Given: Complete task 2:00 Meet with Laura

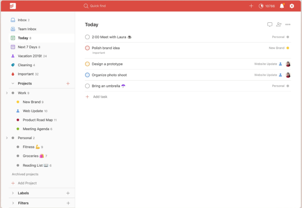Looking at the screenshot, I should (x=88, y=37).
